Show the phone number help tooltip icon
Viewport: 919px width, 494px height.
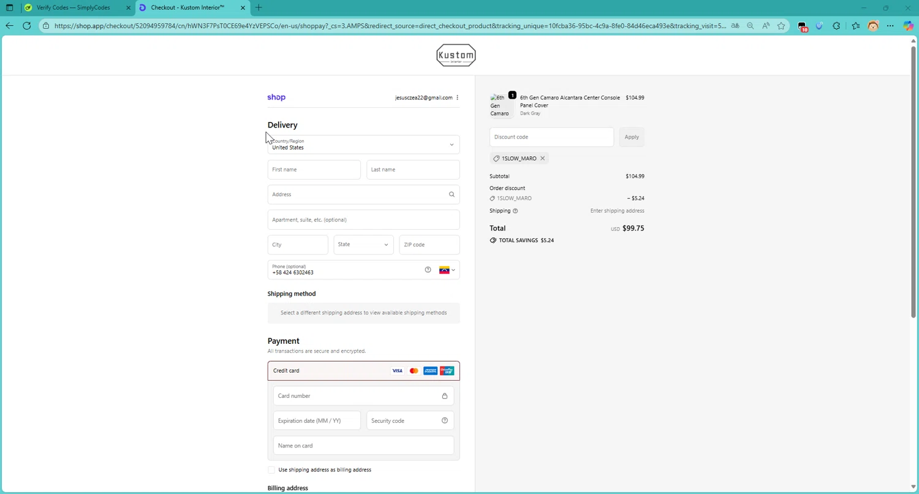[x=428, y=270]
